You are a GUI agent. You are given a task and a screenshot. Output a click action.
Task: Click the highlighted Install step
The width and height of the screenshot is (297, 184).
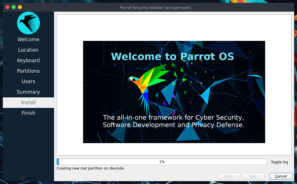pos(28,103)
